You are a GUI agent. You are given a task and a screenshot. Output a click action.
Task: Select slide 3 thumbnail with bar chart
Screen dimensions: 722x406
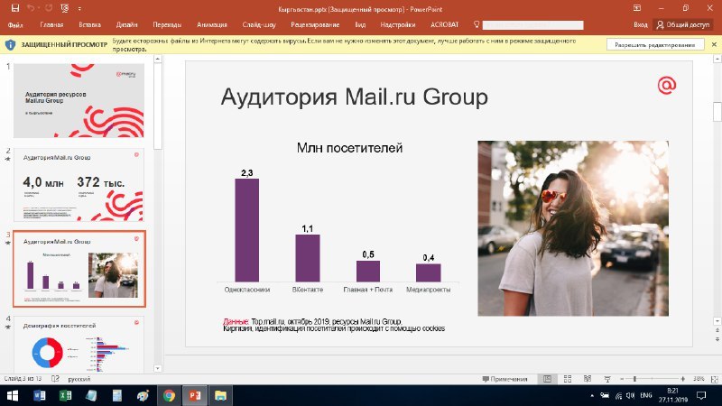coord(79,269)
